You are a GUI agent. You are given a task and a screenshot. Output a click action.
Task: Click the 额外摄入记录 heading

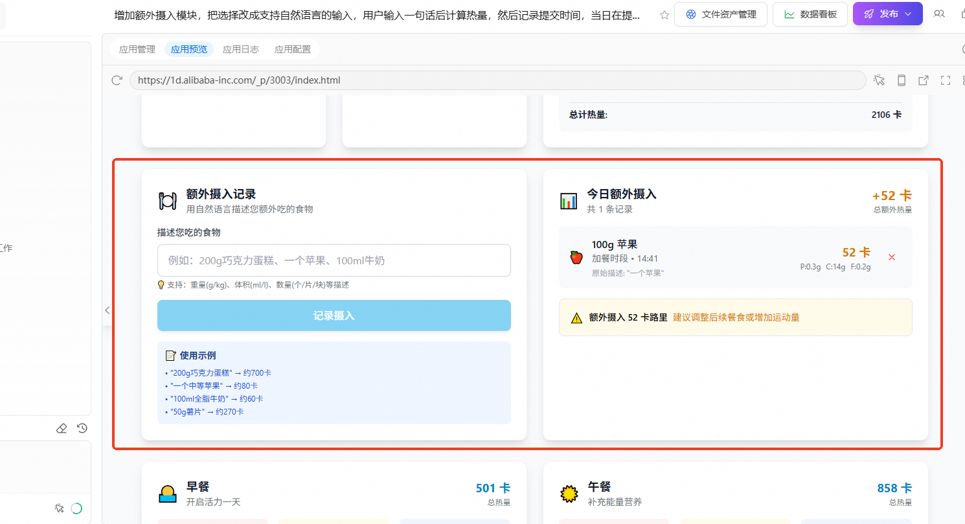click(221, 194)
